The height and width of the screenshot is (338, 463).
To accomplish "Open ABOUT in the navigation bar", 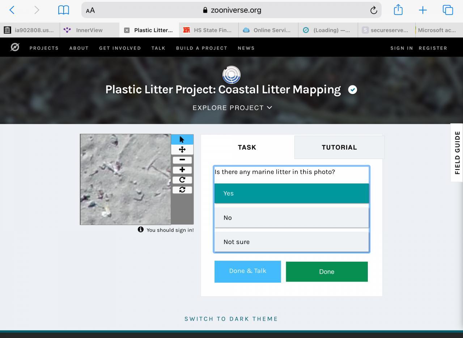I will coord(79,48).
